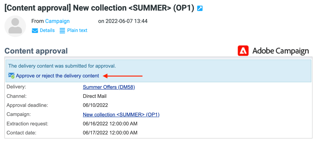
Task: Open Summer Offers (DM58) delivery link
Action: point(109,87)
